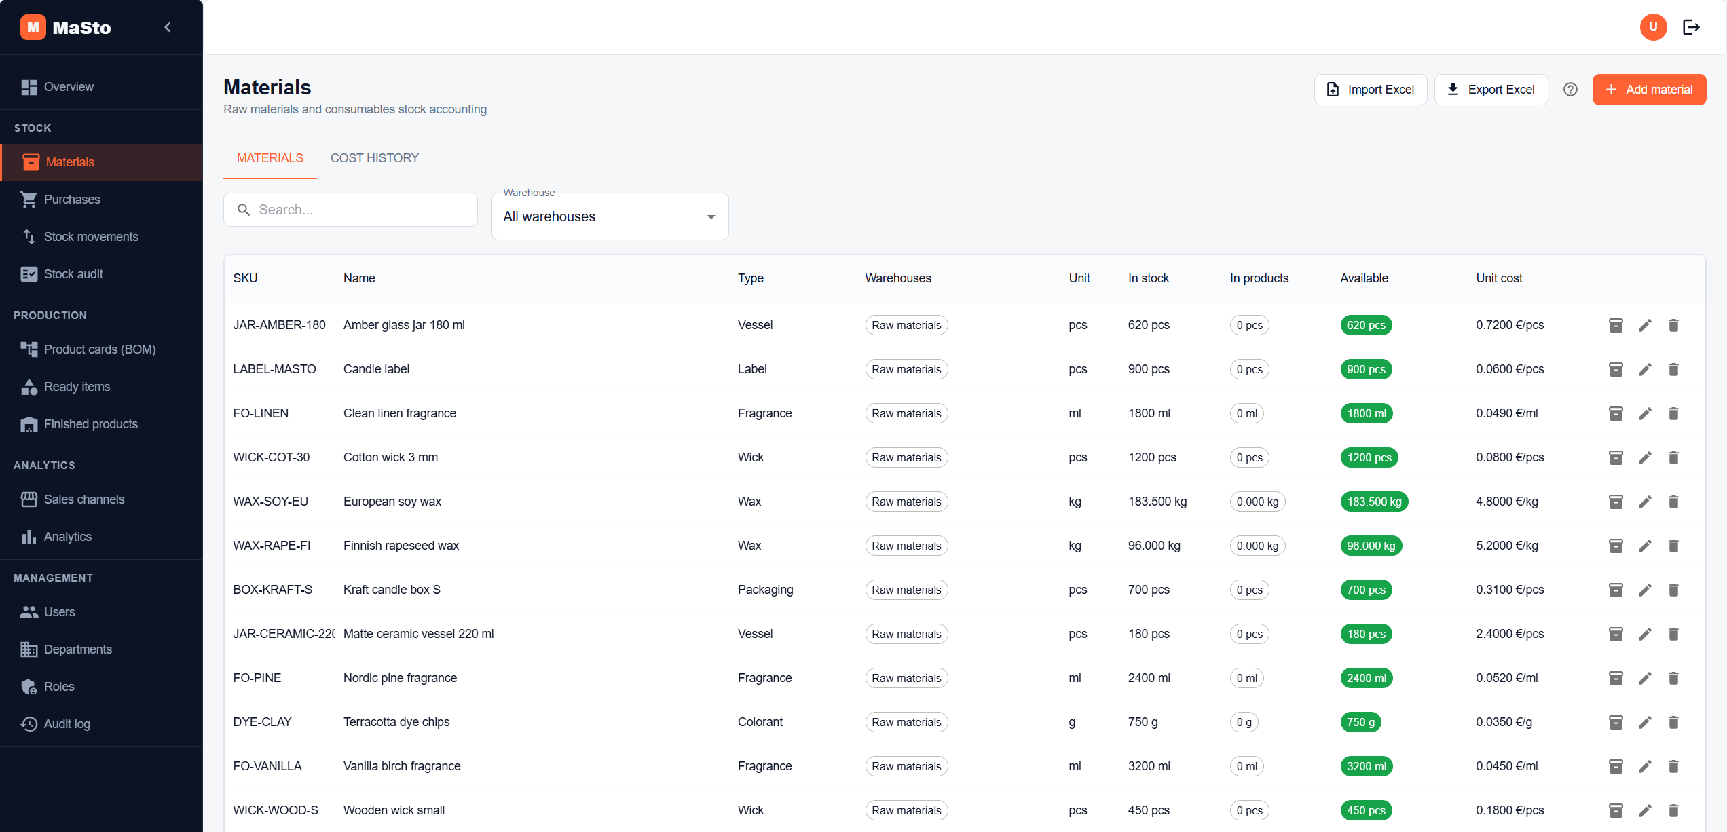Open the user avatar menu
Viewport: 1727px width, 832px height.
click(1653, 27)
